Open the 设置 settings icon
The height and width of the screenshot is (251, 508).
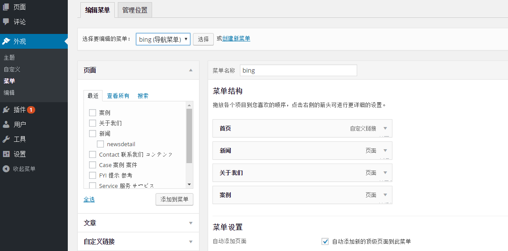pyautogui.click(x=7, y=154)
